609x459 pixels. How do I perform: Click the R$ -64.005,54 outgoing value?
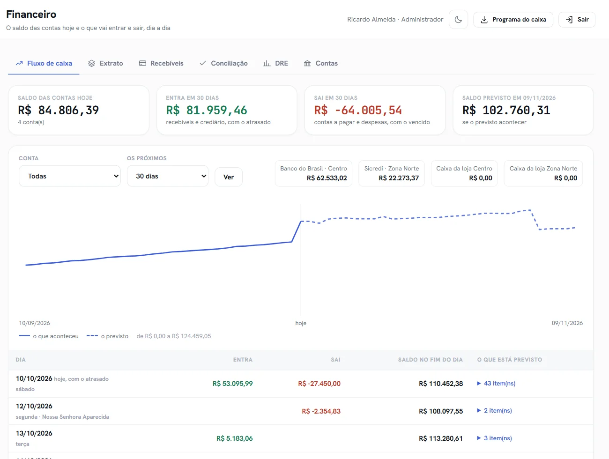(358, 111)
